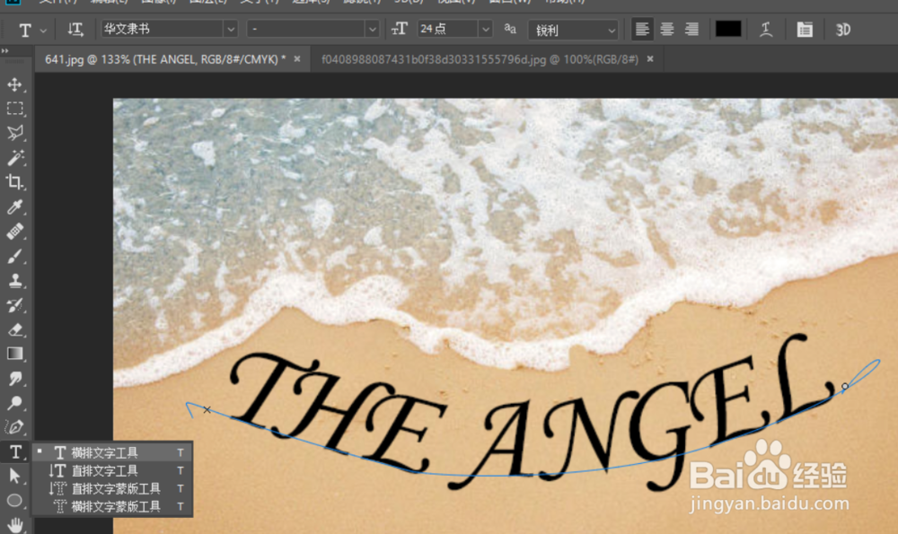The height and width of the screenshot is (534, 898).
Task: Select the Rectangular Marquee tool
Action: click(15, 109)
